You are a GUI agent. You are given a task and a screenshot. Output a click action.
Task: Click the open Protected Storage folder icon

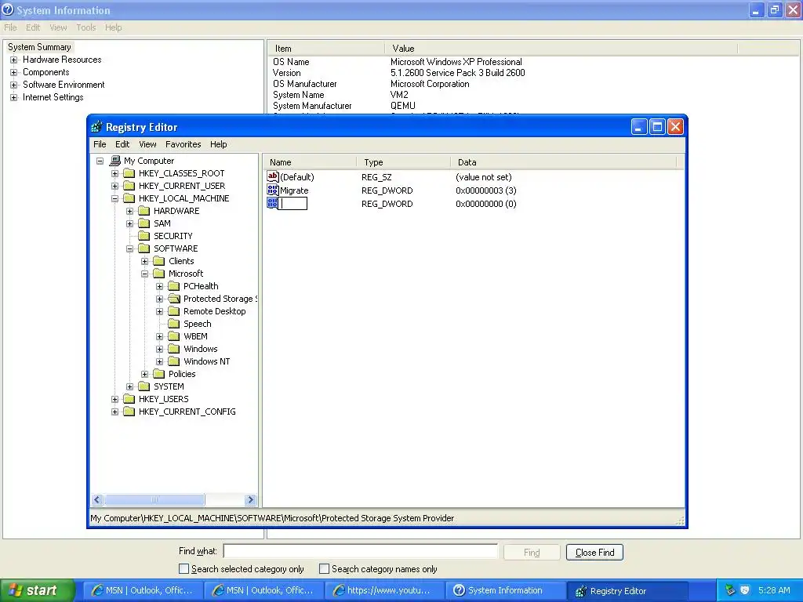pos(174,299)
